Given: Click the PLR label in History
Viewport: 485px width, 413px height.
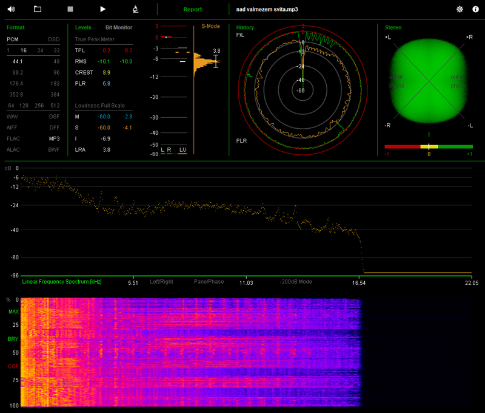Looking at the screenshot, I should pos(241,140).
